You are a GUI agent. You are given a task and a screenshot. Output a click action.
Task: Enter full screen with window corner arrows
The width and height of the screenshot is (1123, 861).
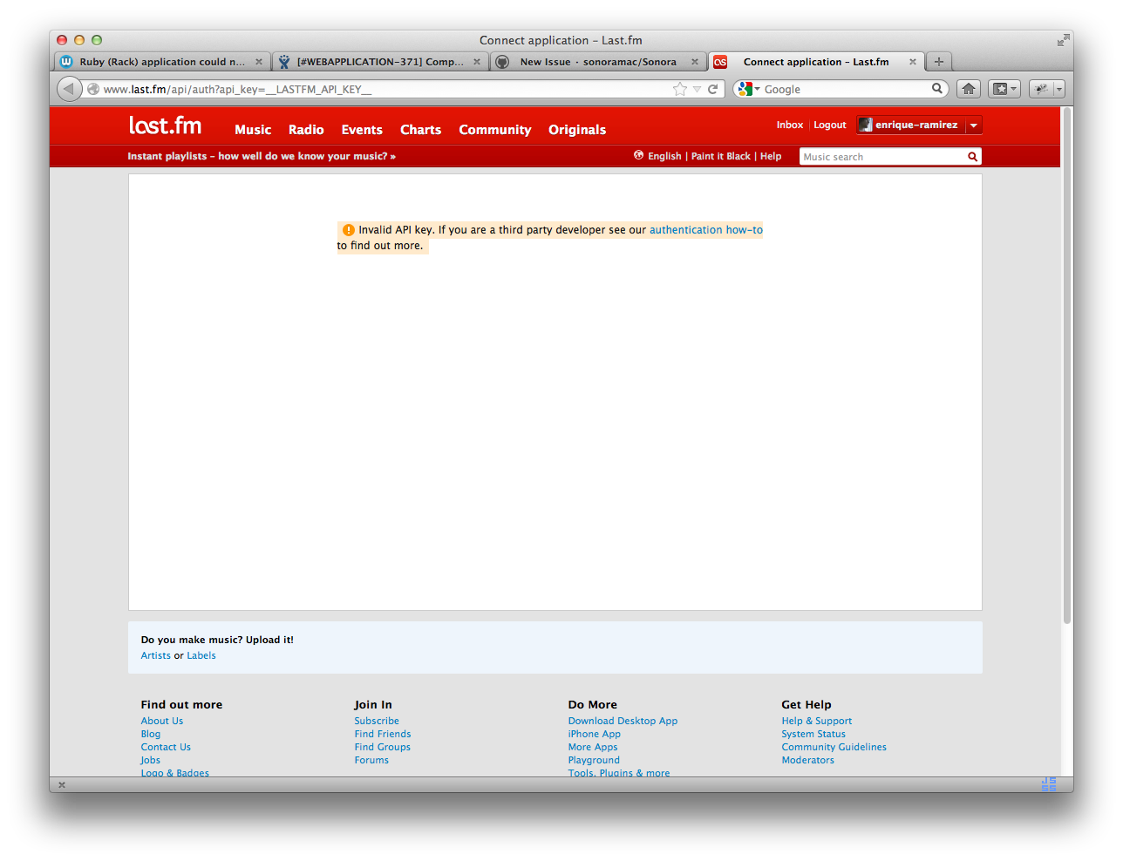[x=1063, y=40]
